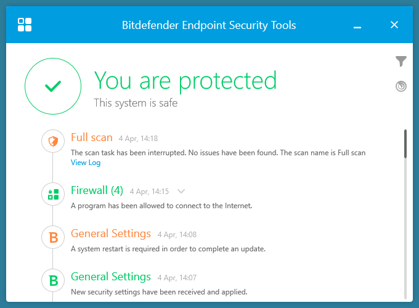Viewport: 419px width, 308px height.
Task: Minimize the Bitdefender window
Action: point(357,25)
